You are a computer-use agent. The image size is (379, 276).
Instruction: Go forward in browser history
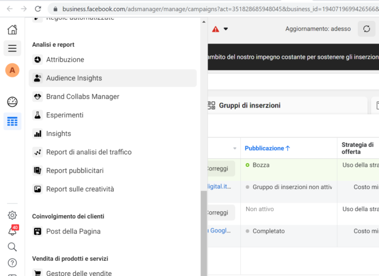point(24,9)
